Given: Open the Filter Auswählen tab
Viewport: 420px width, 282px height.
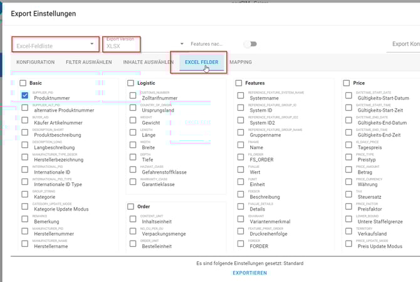Looking at the screenshot, I should pyautogui.click(x=88, y=63).
